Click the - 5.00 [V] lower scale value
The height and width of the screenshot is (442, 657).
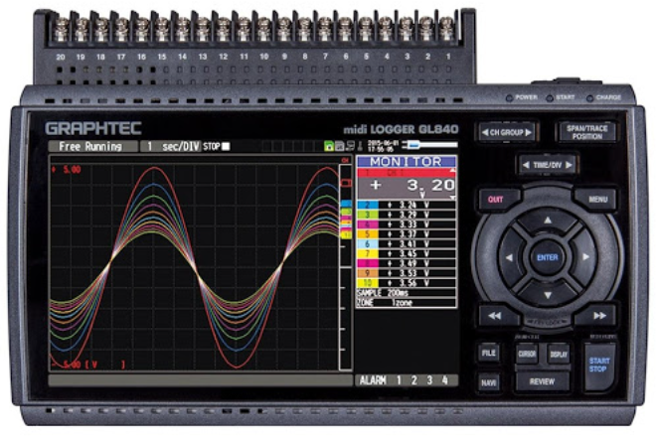[88, 365]
